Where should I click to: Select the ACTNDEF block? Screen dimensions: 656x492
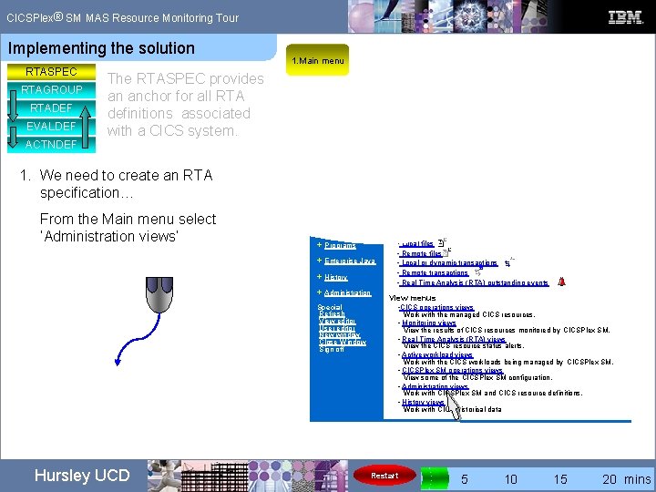51,144
